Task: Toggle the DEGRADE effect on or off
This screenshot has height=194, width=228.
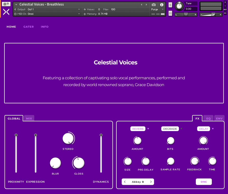Action: click(170, 129)
